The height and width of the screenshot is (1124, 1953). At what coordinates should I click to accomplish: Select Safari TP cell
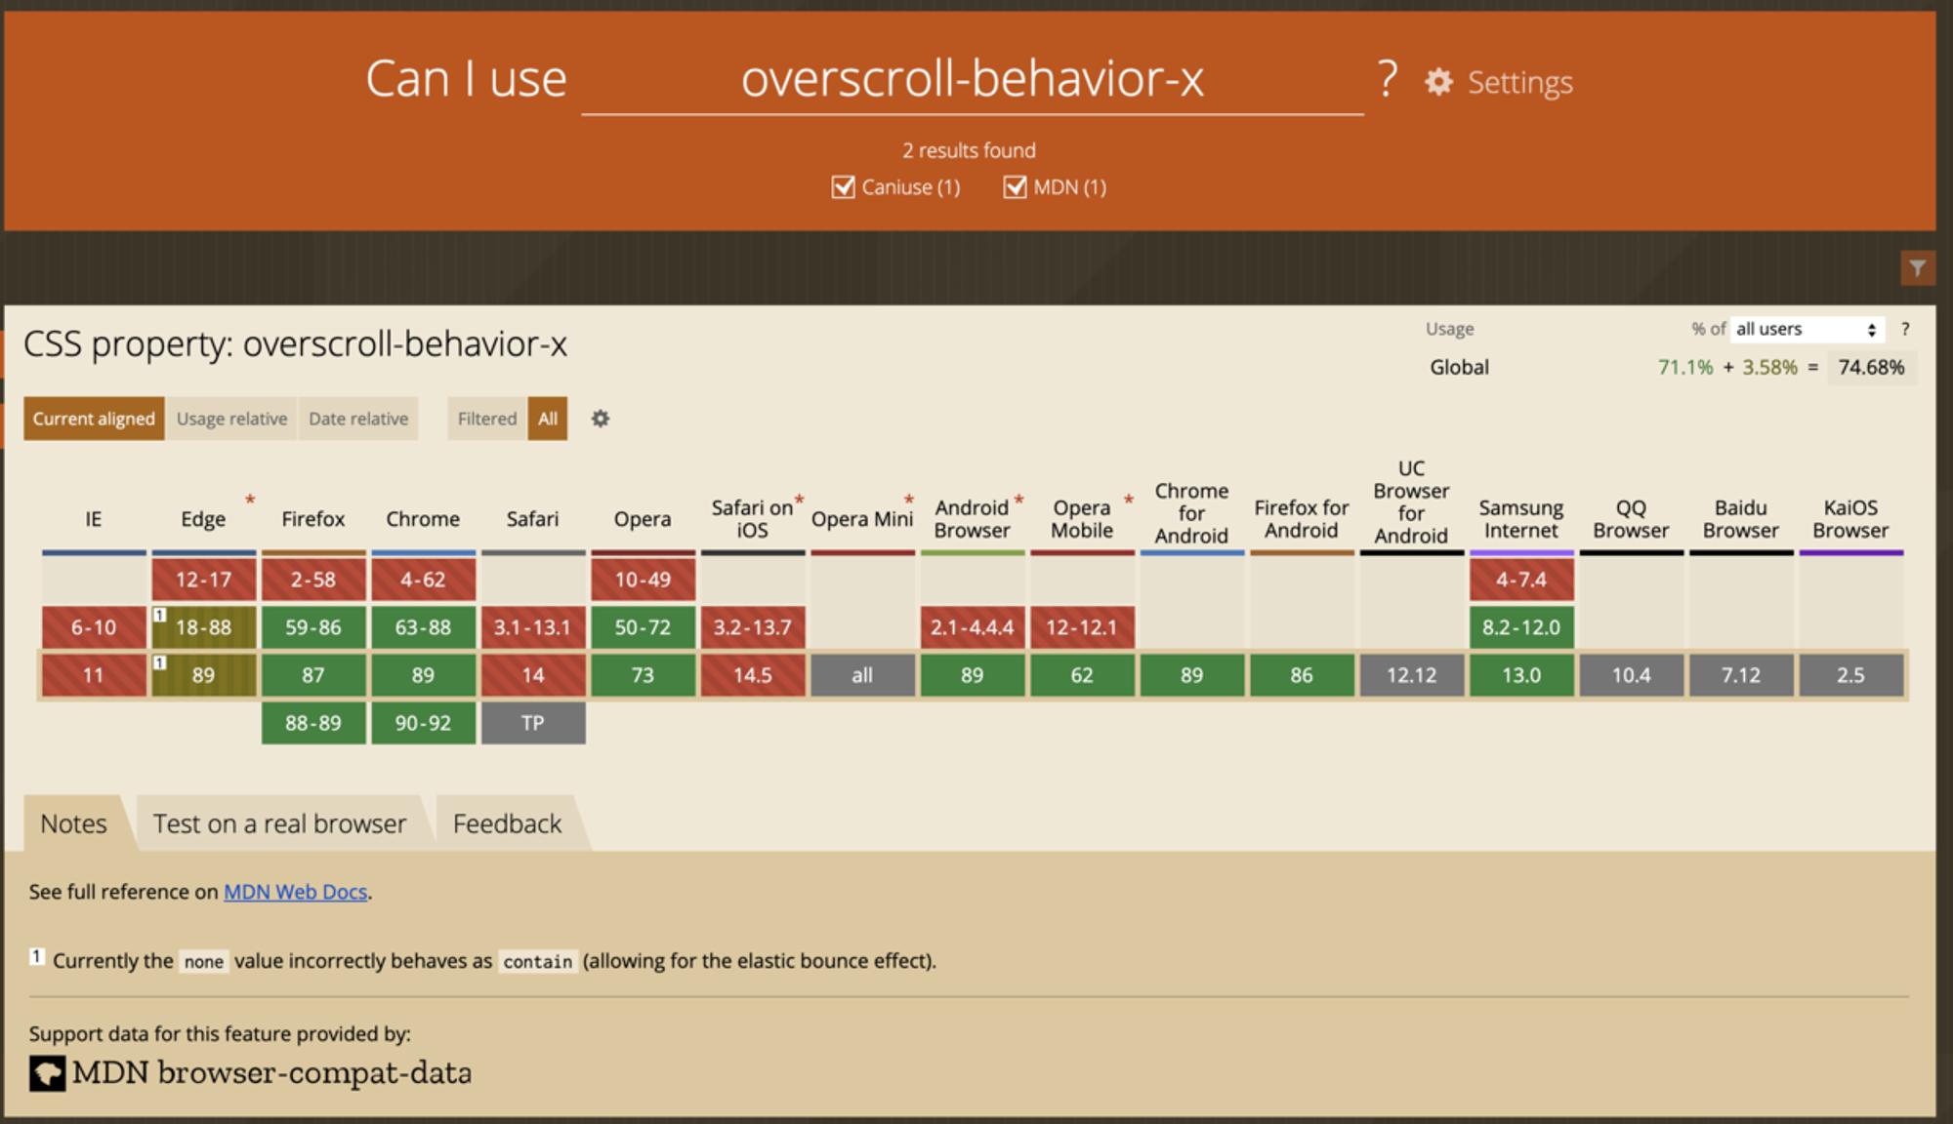coord(533,723)
